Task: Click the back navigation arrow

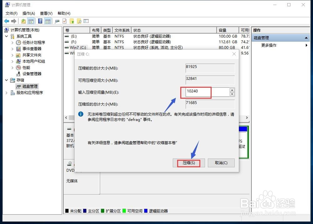Action: pyautogui.click(x=7, y=21)
